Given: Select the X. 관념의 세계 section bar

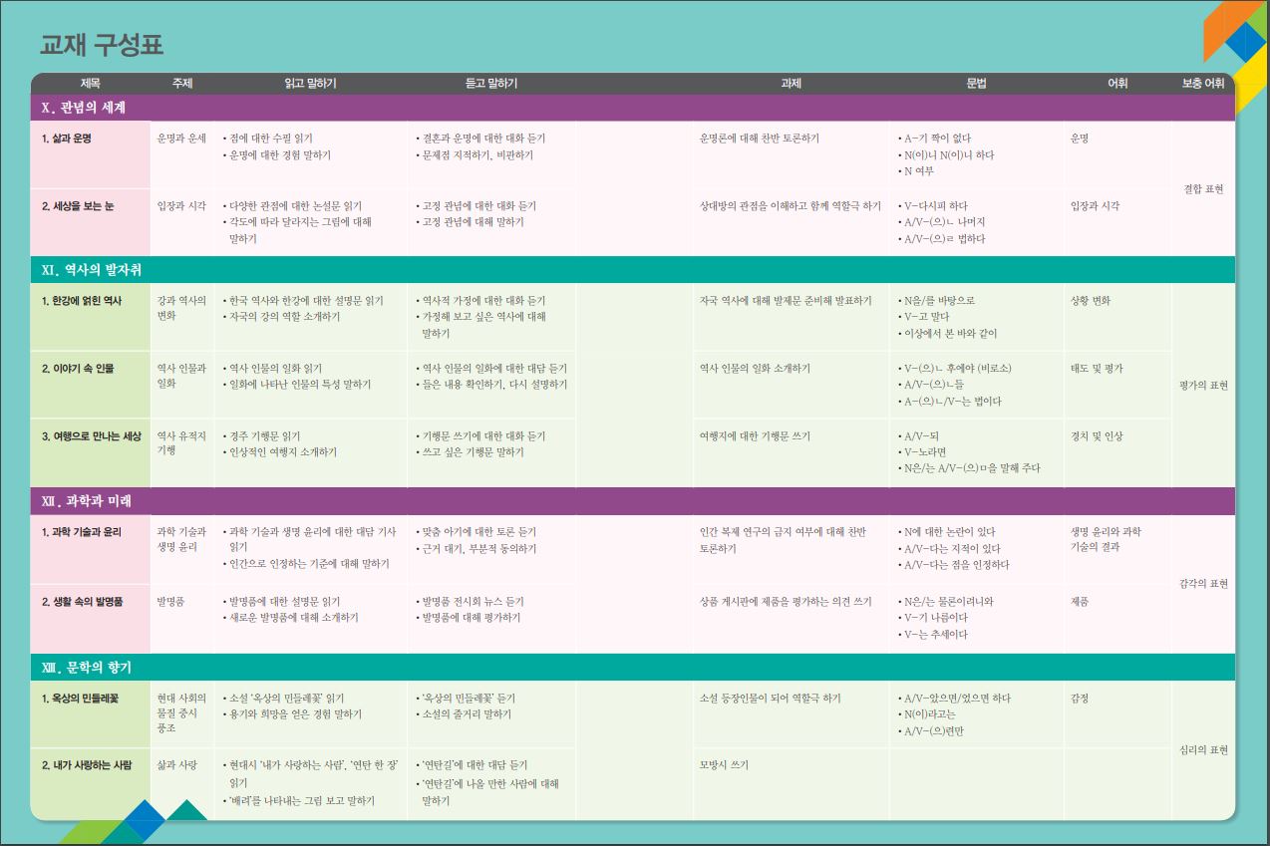Looking at the screenshot, I should click(x=632, y=108).
